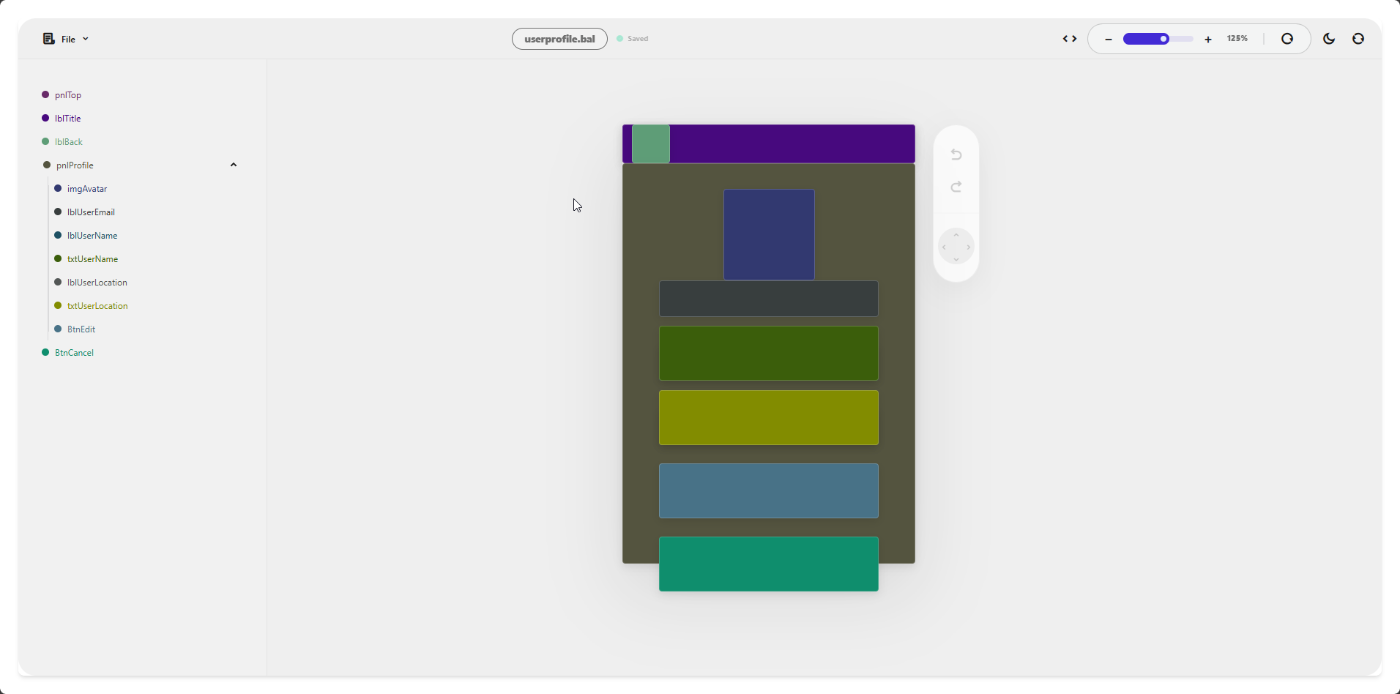Select the olive yellow txtUserLocation rectangle
The image size is (1400, 694).
coord(769,417)
